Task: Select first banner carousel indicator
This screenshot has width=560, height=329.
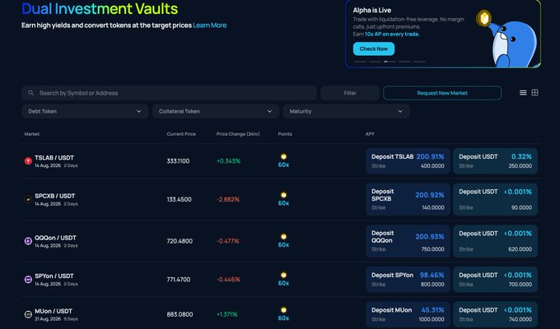Action: (360, 62)
